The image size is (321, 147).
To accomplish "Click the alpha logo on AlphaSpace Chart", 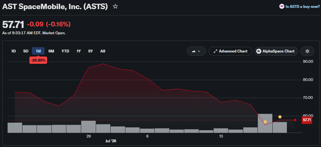I will tap(259, 51).
